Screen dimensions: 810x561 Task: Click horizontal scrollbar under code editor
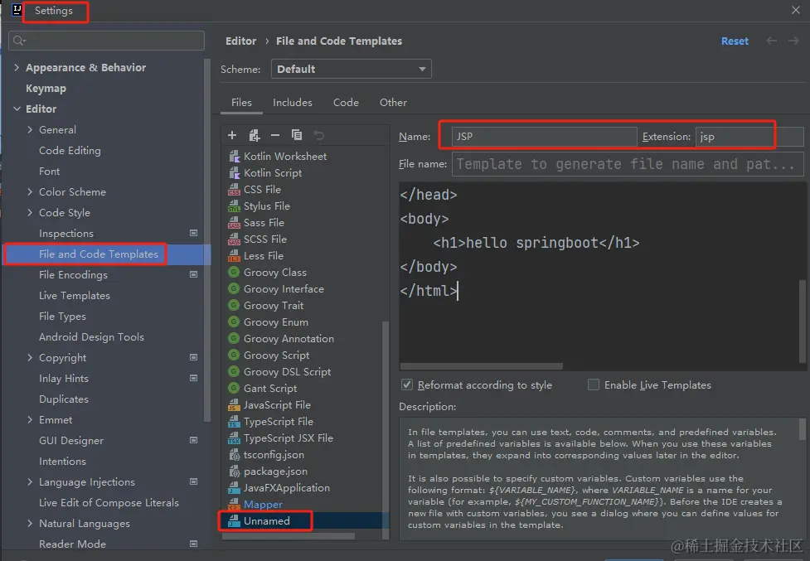point(482,366)
